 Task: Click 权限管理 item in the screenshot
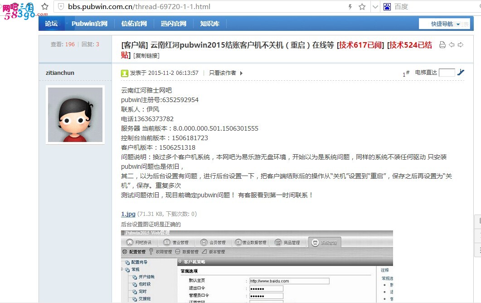(x=161, y=252)
